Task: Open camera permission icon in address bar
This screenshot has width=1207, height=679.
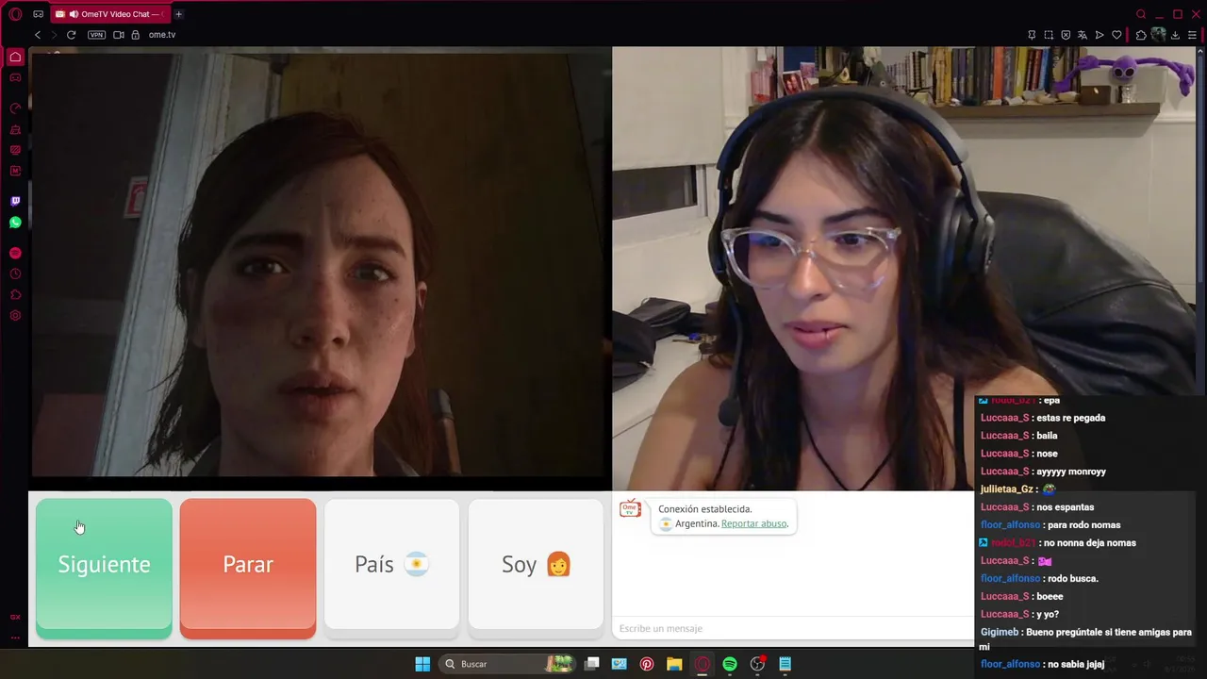Action: 119,35
